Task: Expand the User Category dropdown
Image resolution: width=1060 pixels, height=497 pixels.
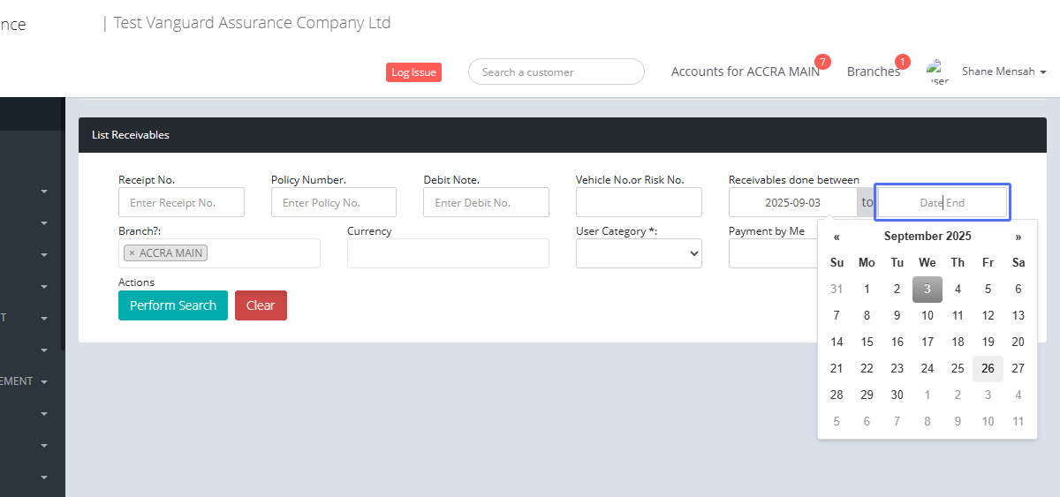Action: click(639, 253)
